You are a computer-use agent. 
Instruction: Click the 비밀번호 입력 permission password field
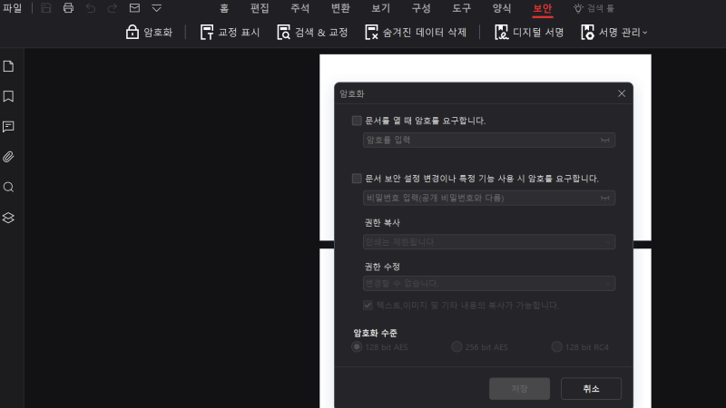(x=489, y=198)
